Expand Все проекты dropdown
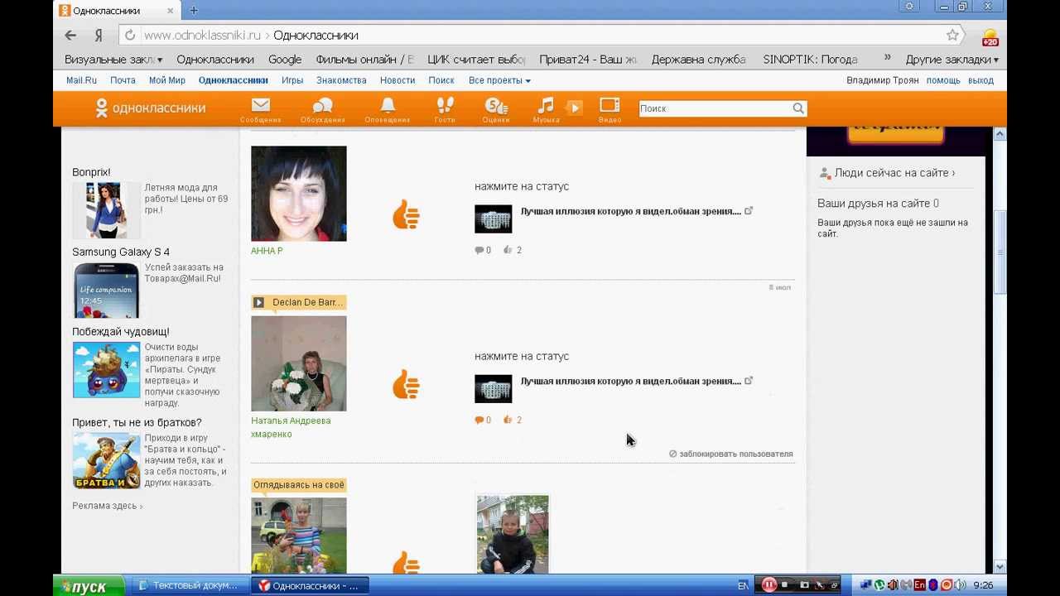The height and width of the screenshot is (596, 1060). 499,80
